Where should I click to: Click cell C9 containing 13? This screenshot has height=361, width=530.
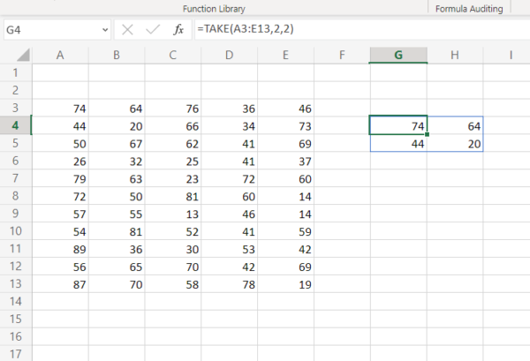coord(173,214)
